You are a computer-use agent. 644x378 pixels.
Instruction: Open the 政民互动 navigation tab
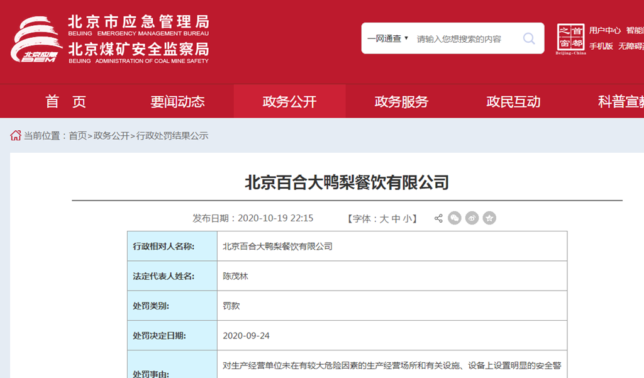coord(513,101)
